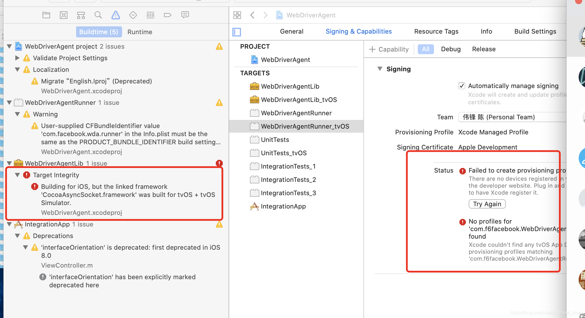Click the related items grid icon
This screenshot has height=318, width=585.
pyautogui.click(x=237, y=15)
